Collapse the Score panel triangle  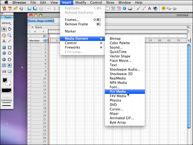33,27
